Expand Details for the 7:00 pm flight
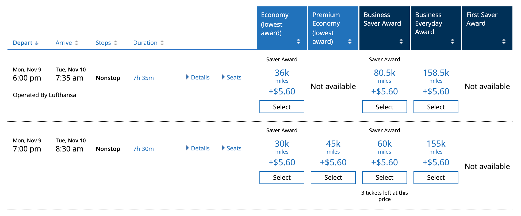Viewport: 521px width, 216px height. pyautogui.click(x=200, y=148)
